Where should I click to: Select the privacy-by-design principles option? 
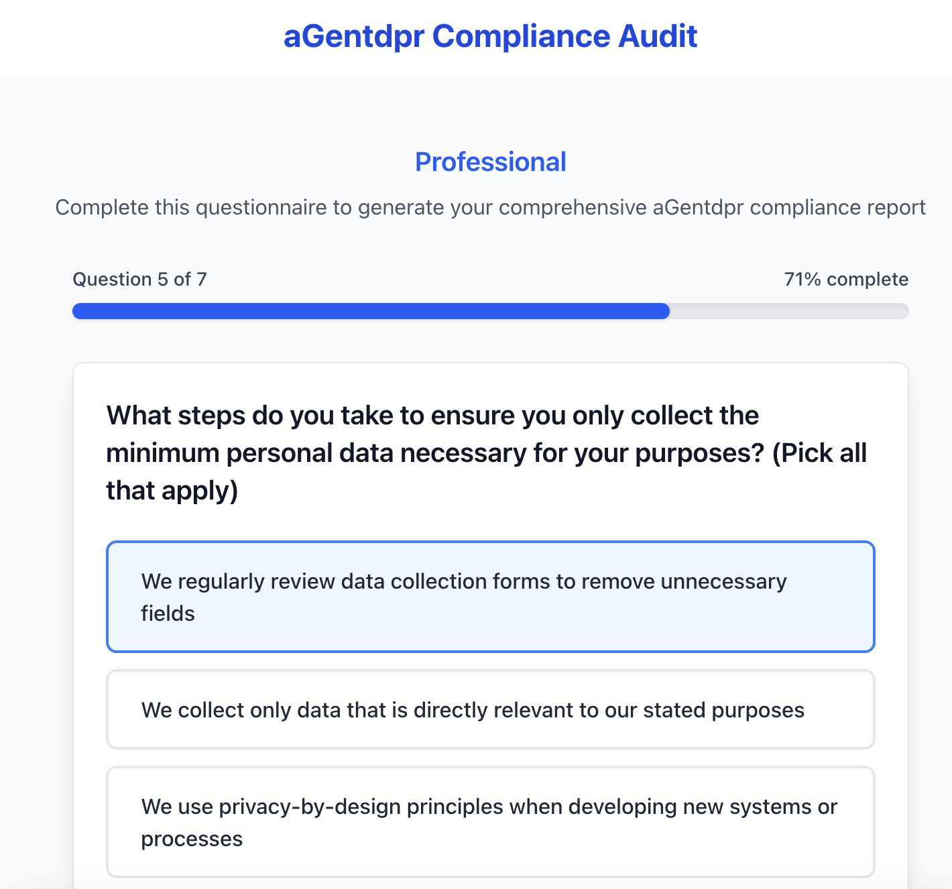point(491,822)
